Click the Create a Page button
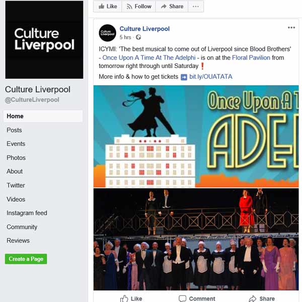The image size is (302, 302). [26, 259]
